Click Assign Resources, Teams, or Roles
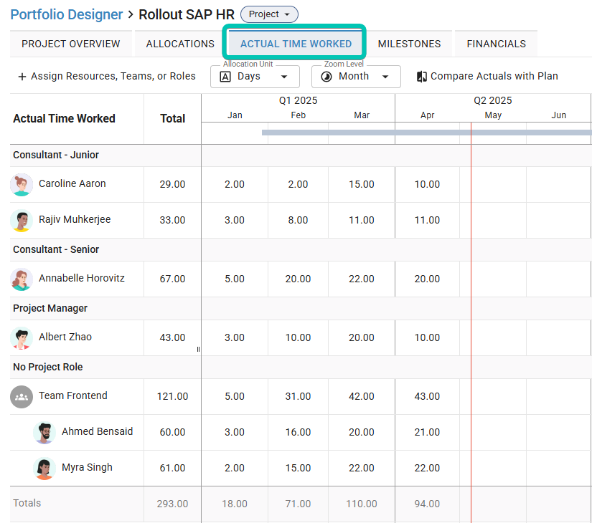Screen dimensions: 592x523 [107, 76]
